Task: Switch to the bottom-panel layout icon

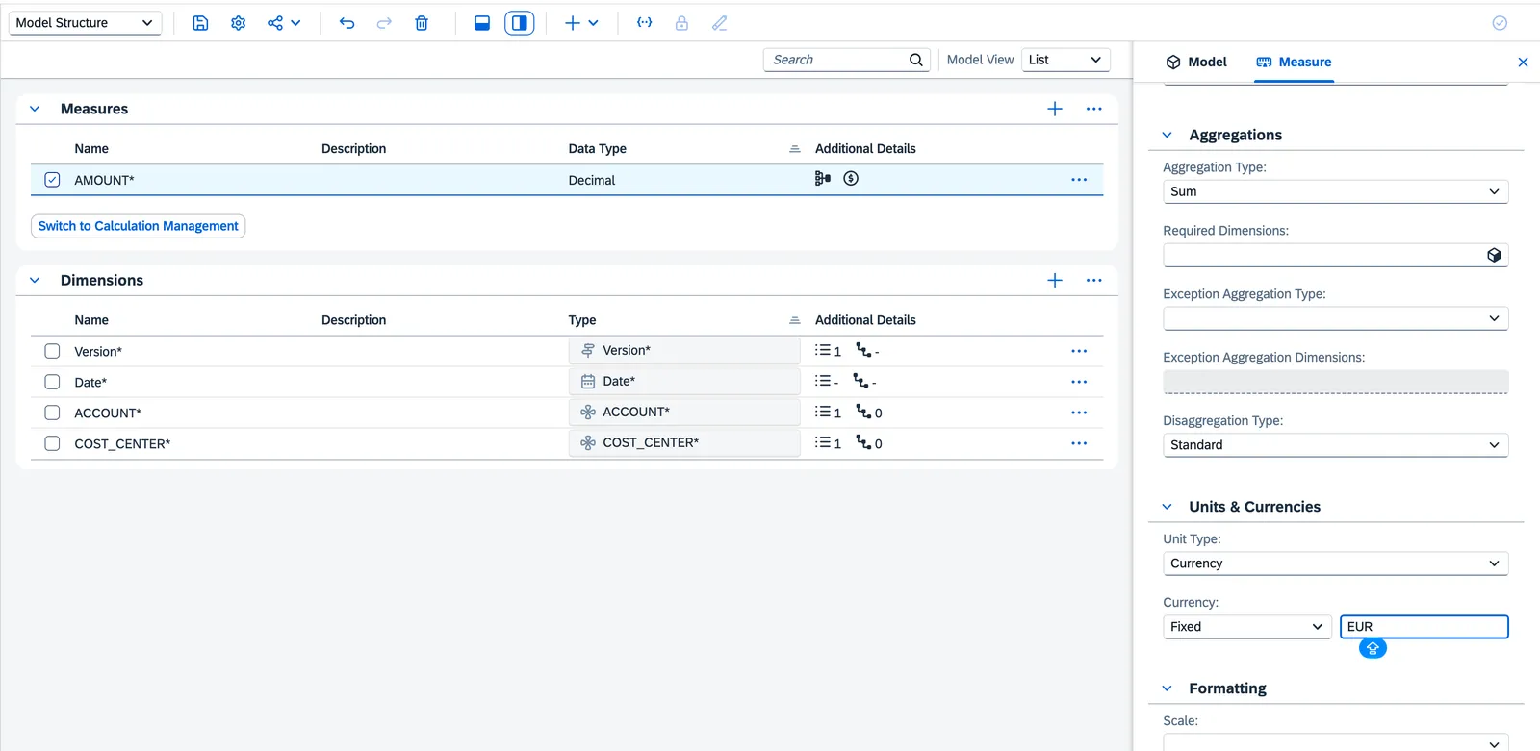Action: coord(482,23)
